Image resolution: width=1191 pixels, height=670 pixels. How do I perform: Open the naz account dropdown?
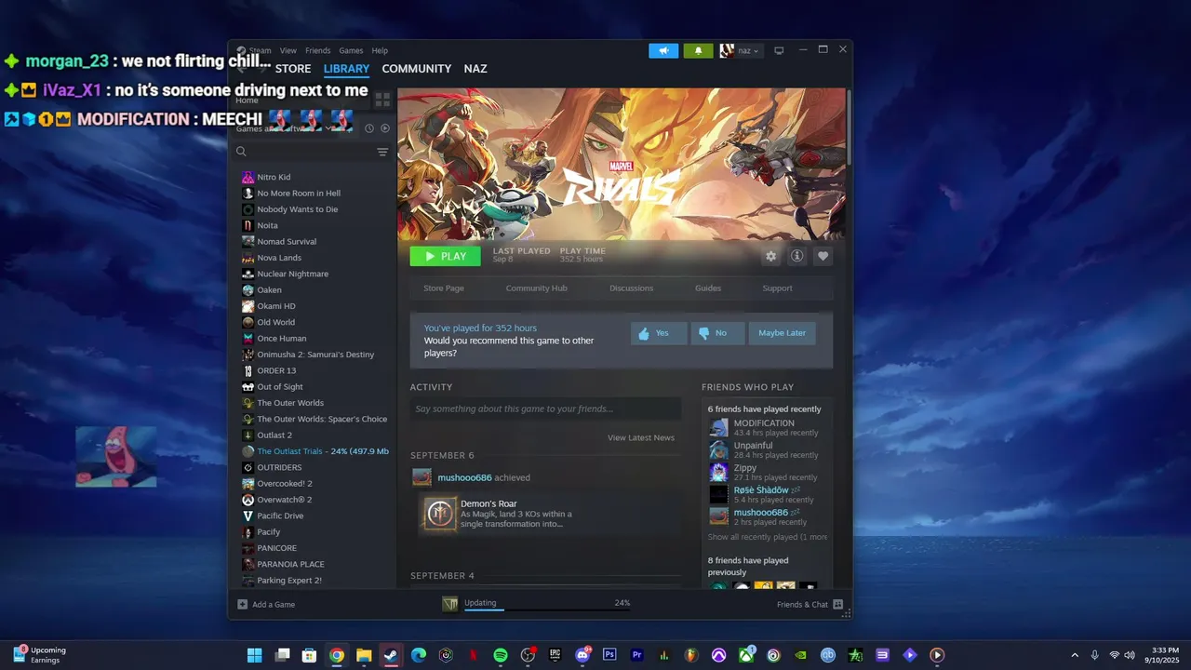[x=740, y=51]
